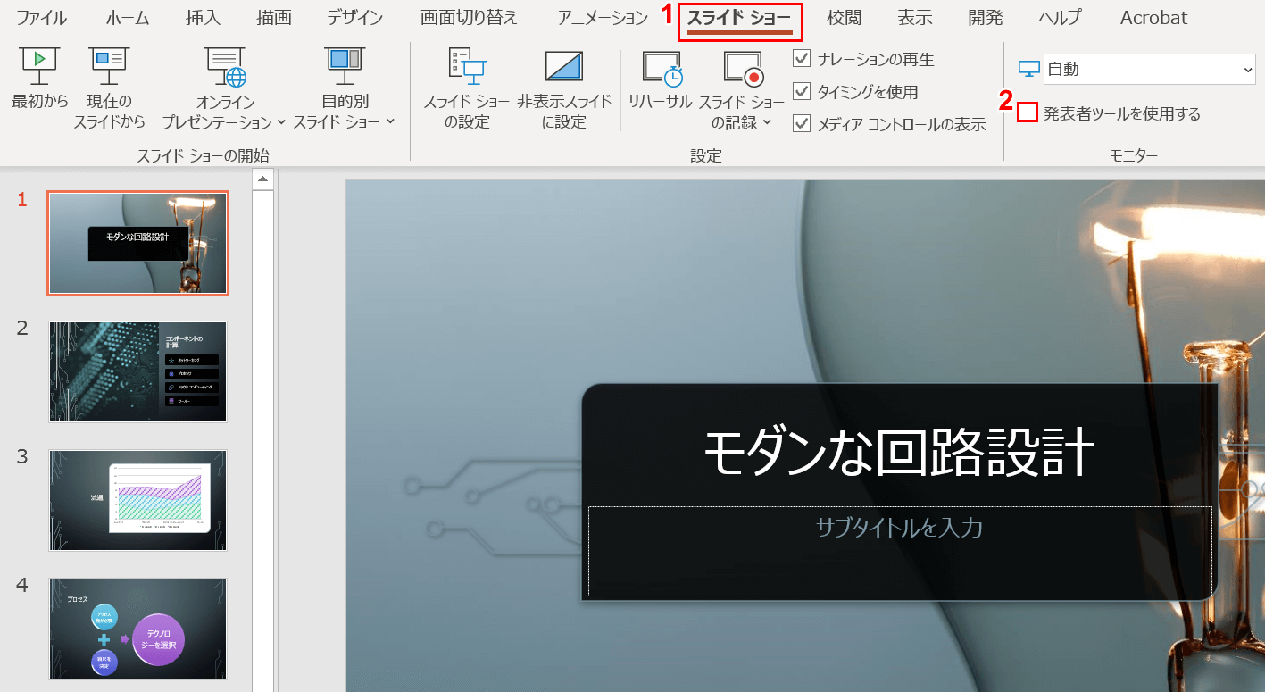Expand the オンライン プレゼンテーション dropdown arrow
1265x692 pixels.
(x=281, y=122)
